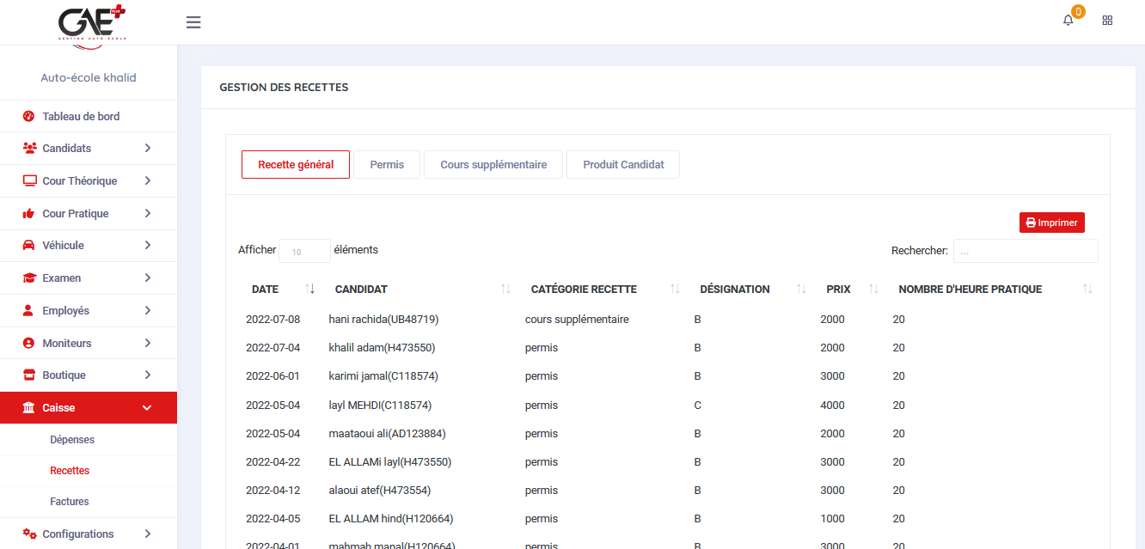Click the Moniteurs user circle icon

point(28,343)
